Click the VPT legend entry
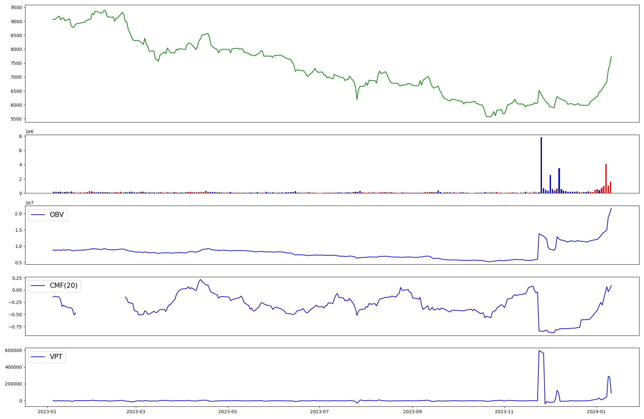The width and height of the screenshot is (644, 419). click(56, 357)
